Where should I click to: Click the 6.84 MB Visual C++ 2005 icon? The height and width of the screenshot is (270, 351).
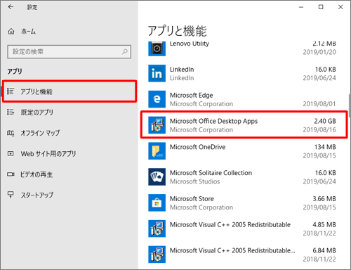157,255
